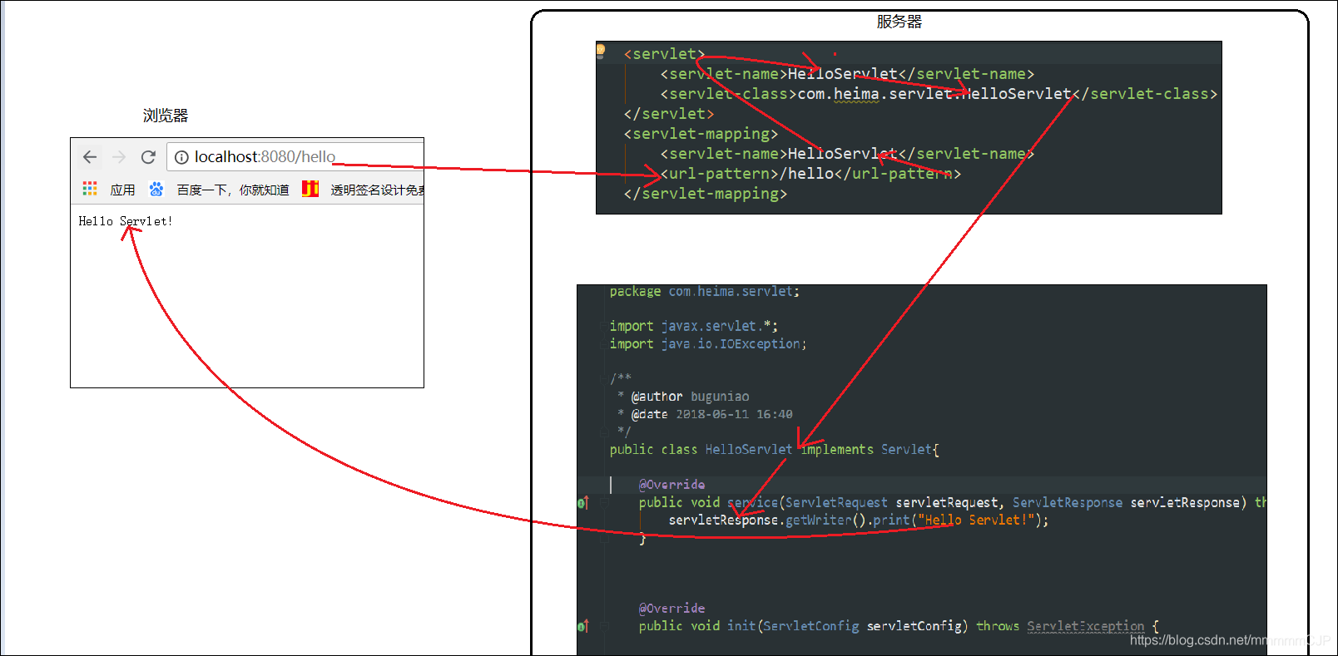Click the Hello Servlet! page text

point(126,221)
